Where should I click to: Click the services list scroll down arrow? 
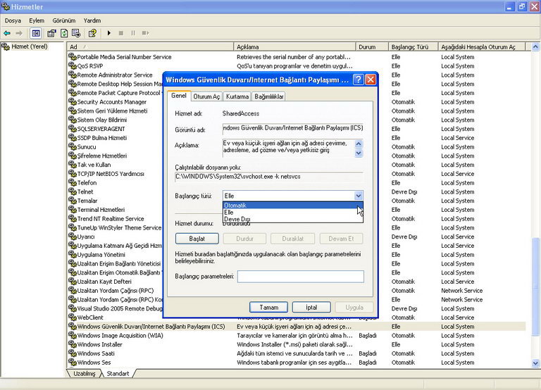pos(535,363)
